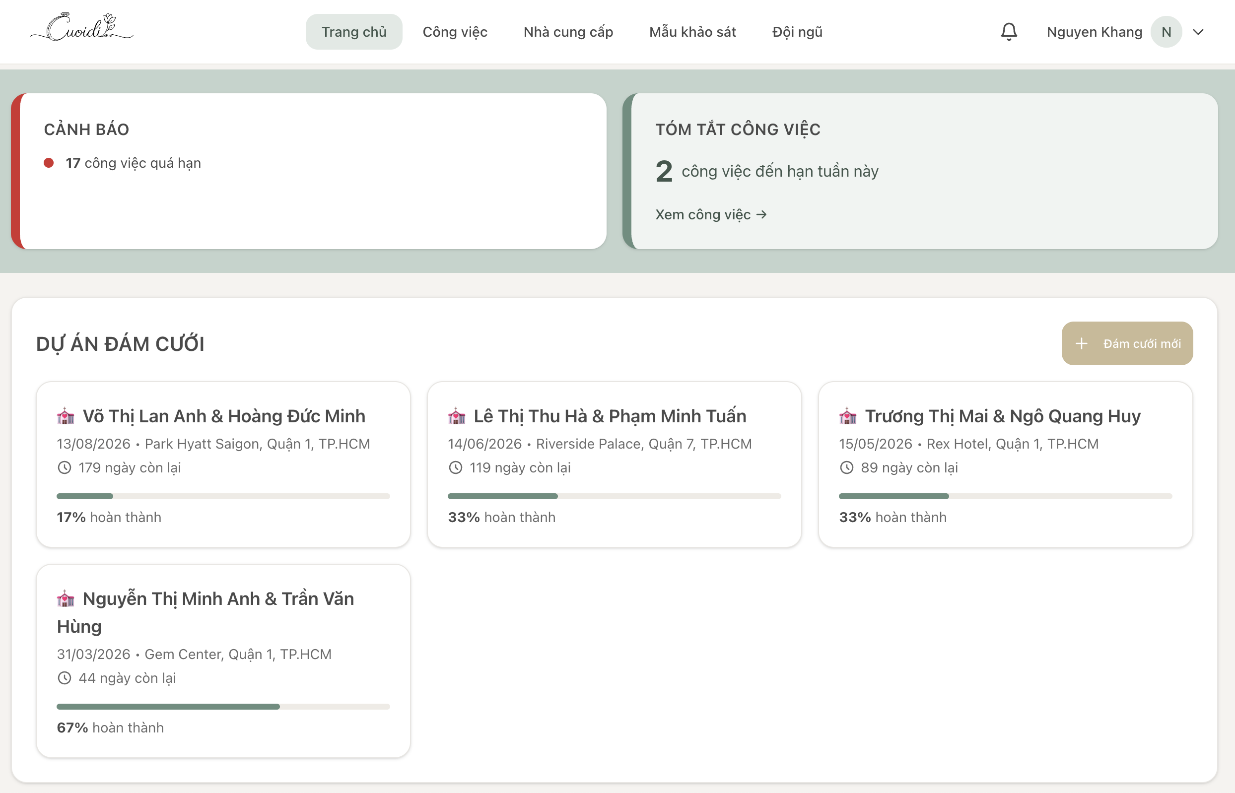Click the N avatar circle
Screen dimensions: 1235x793
(x=1166, y=31)
